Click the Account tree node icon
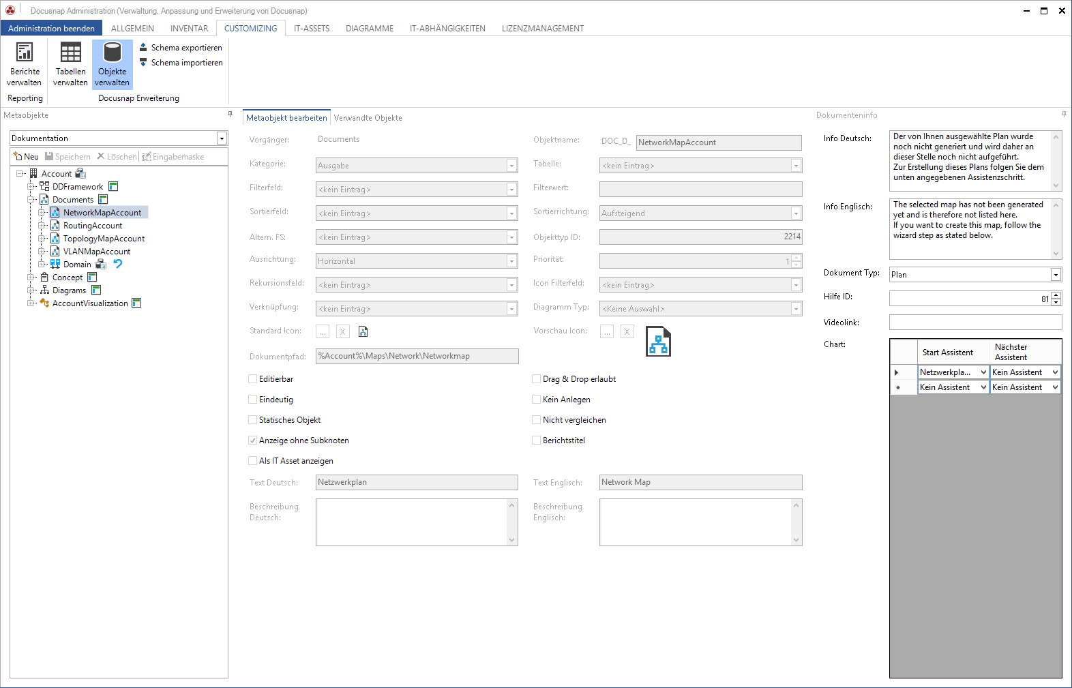Screen dimensions: 1072x688 tap(33, 174)
